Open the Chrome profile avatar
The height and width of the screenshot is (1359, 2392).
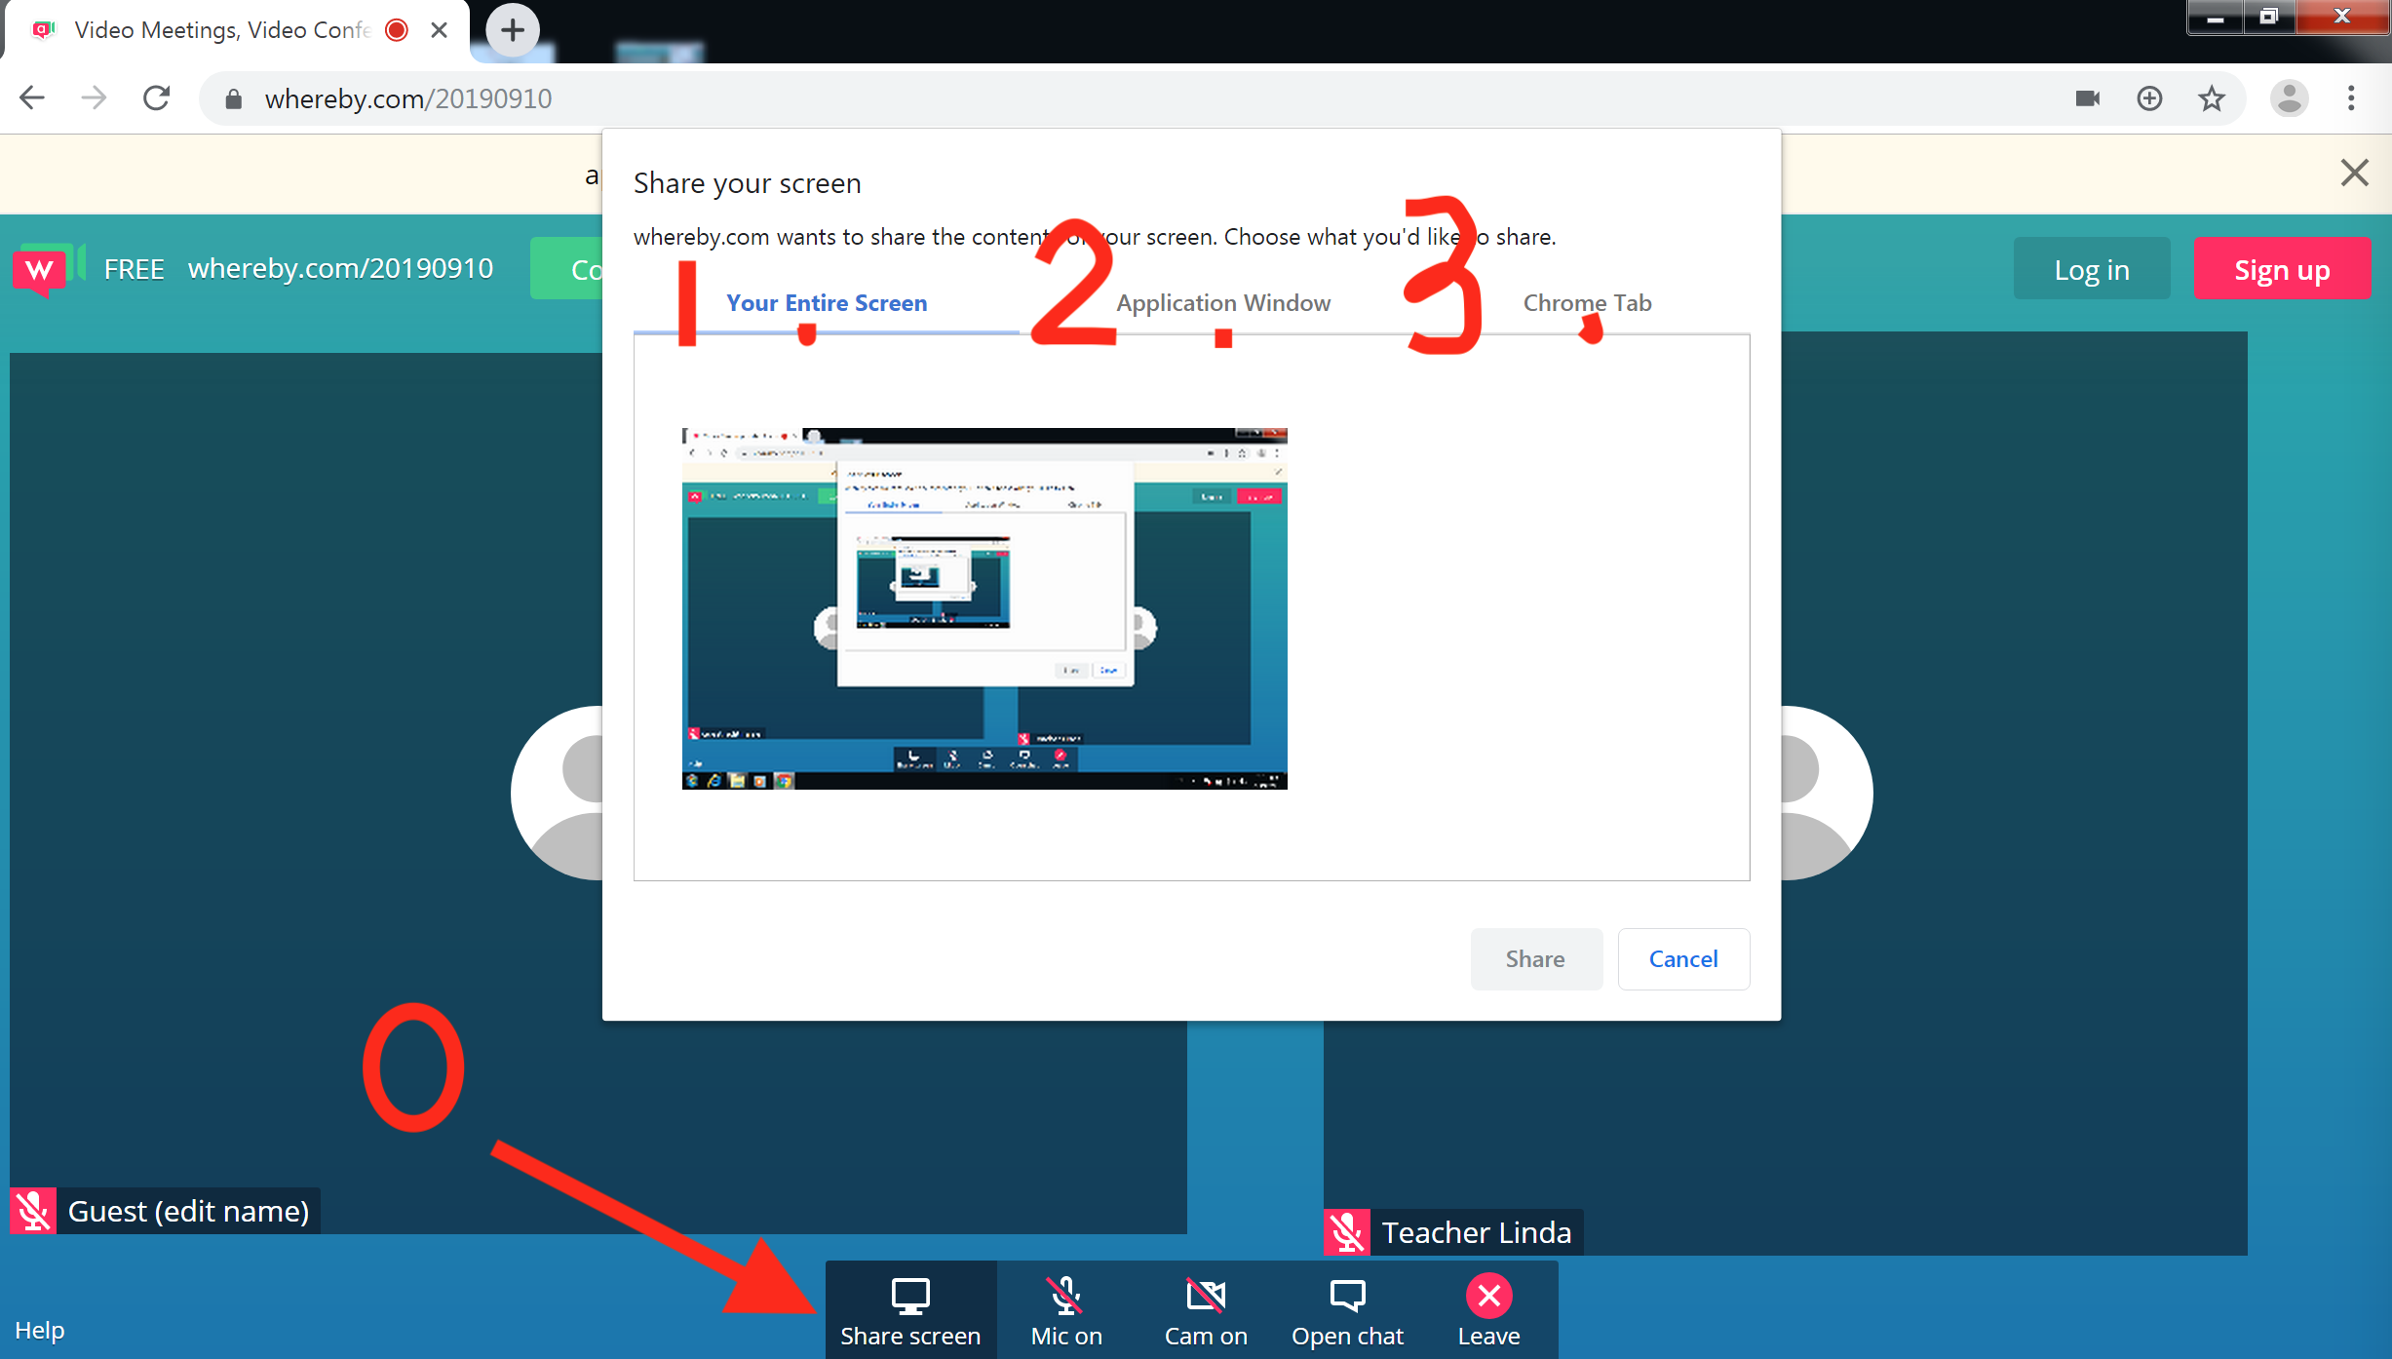click(2289, 98)
